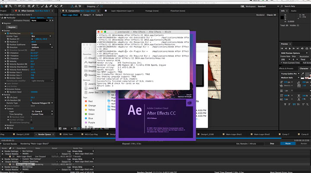Viewport: 311px width, 173px height.
Task: Select the Horizontal Type tool
Action: [x=37, y=6]
